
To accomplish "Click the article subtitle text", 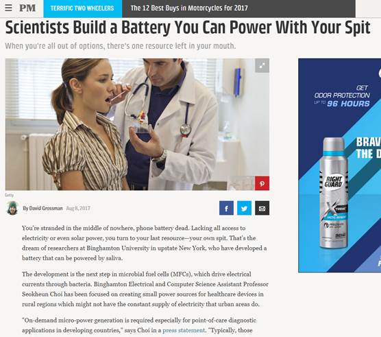I will 121,46.
